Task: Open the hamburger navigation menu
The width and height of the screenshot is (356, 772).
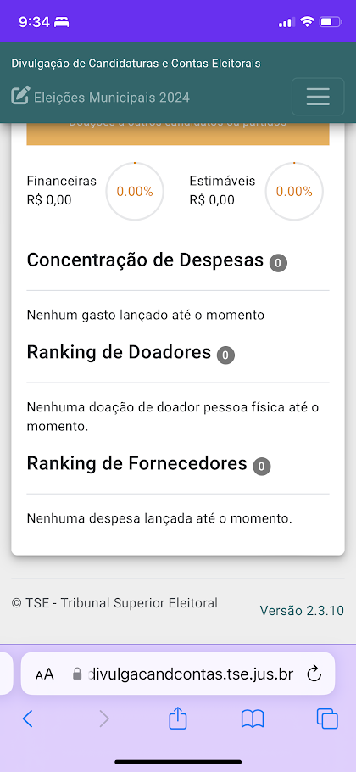Action: (318, 96)
